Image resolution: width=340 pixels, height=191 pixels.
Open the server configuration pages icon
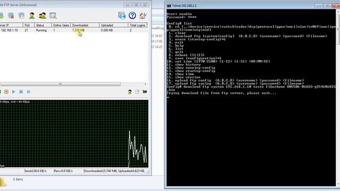[21, 15]
